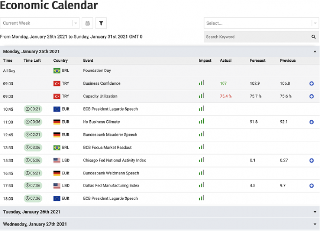Open the Current Week dropdown
The width and height of the screenshot is (320, 231).
pos(40,23)
